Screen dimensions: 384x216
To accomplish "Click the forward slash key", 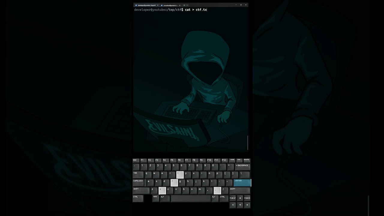I will [225, 190].
